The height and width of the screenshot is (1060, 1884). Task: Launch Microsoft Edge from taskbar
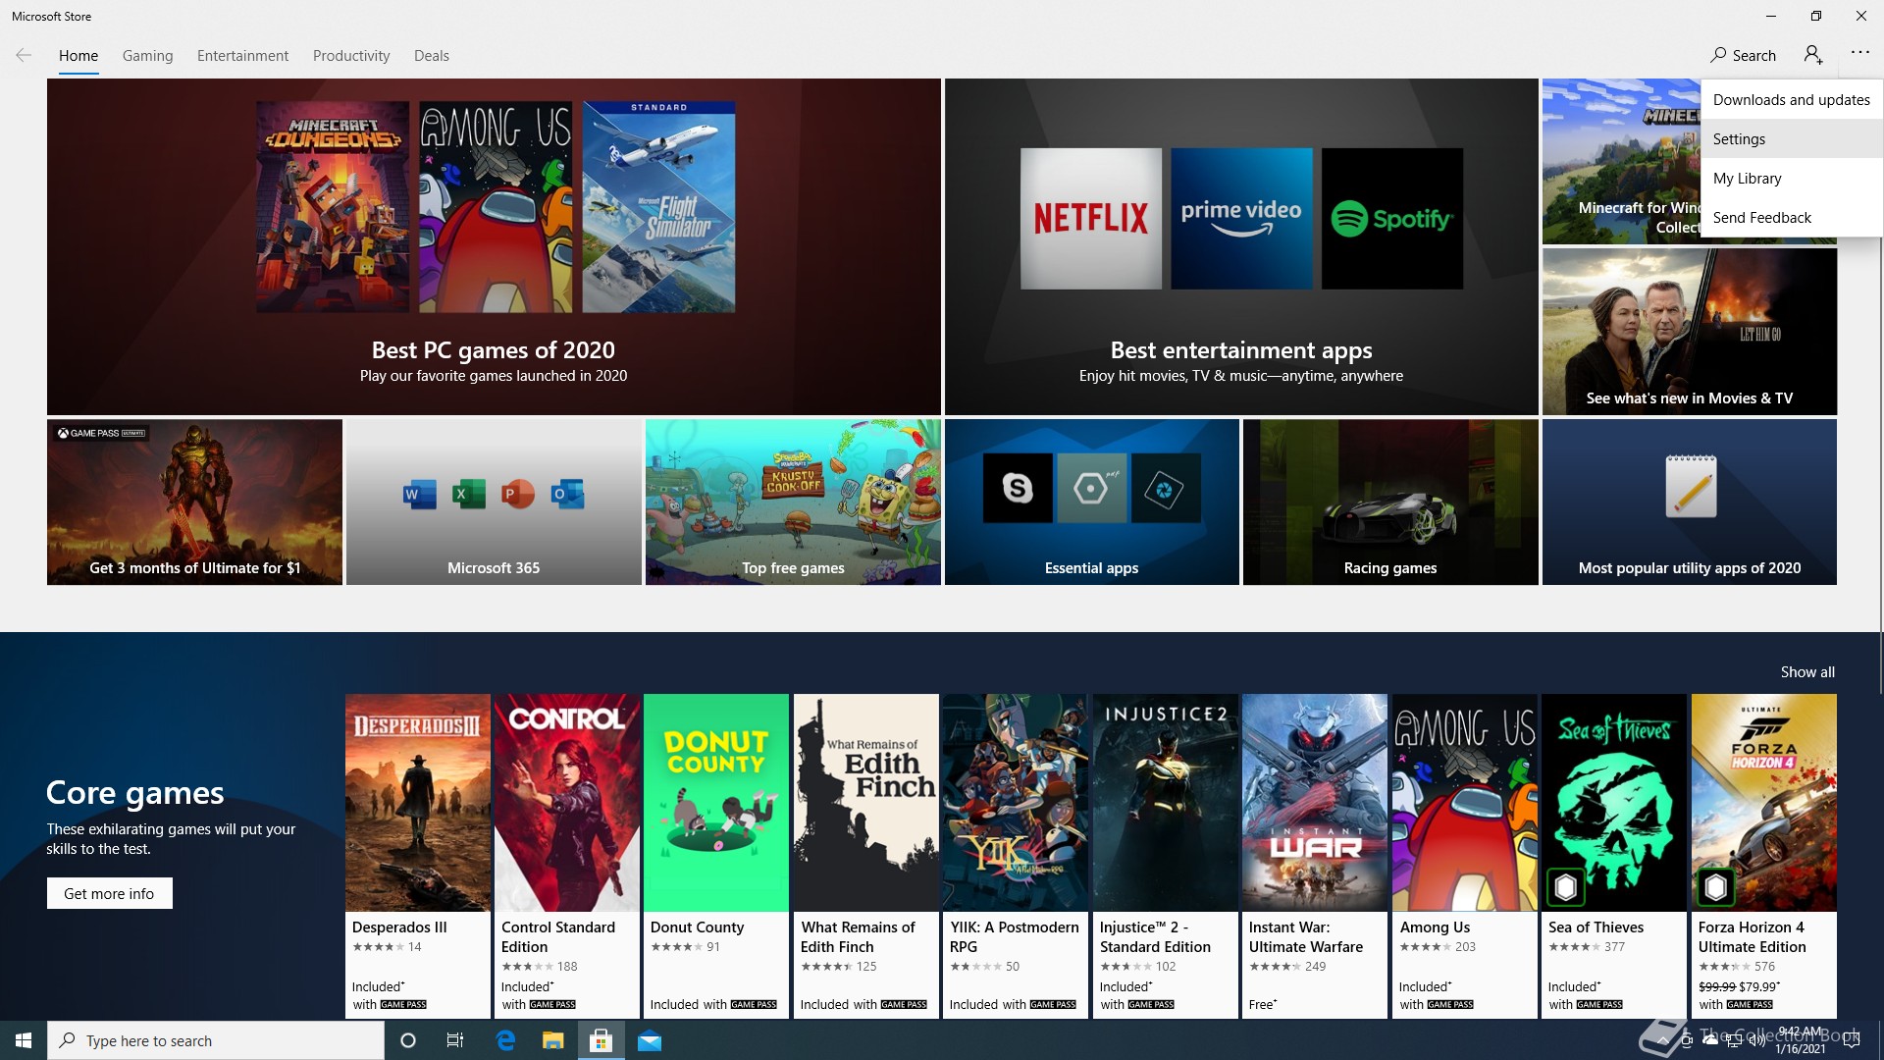[505, 1040]
